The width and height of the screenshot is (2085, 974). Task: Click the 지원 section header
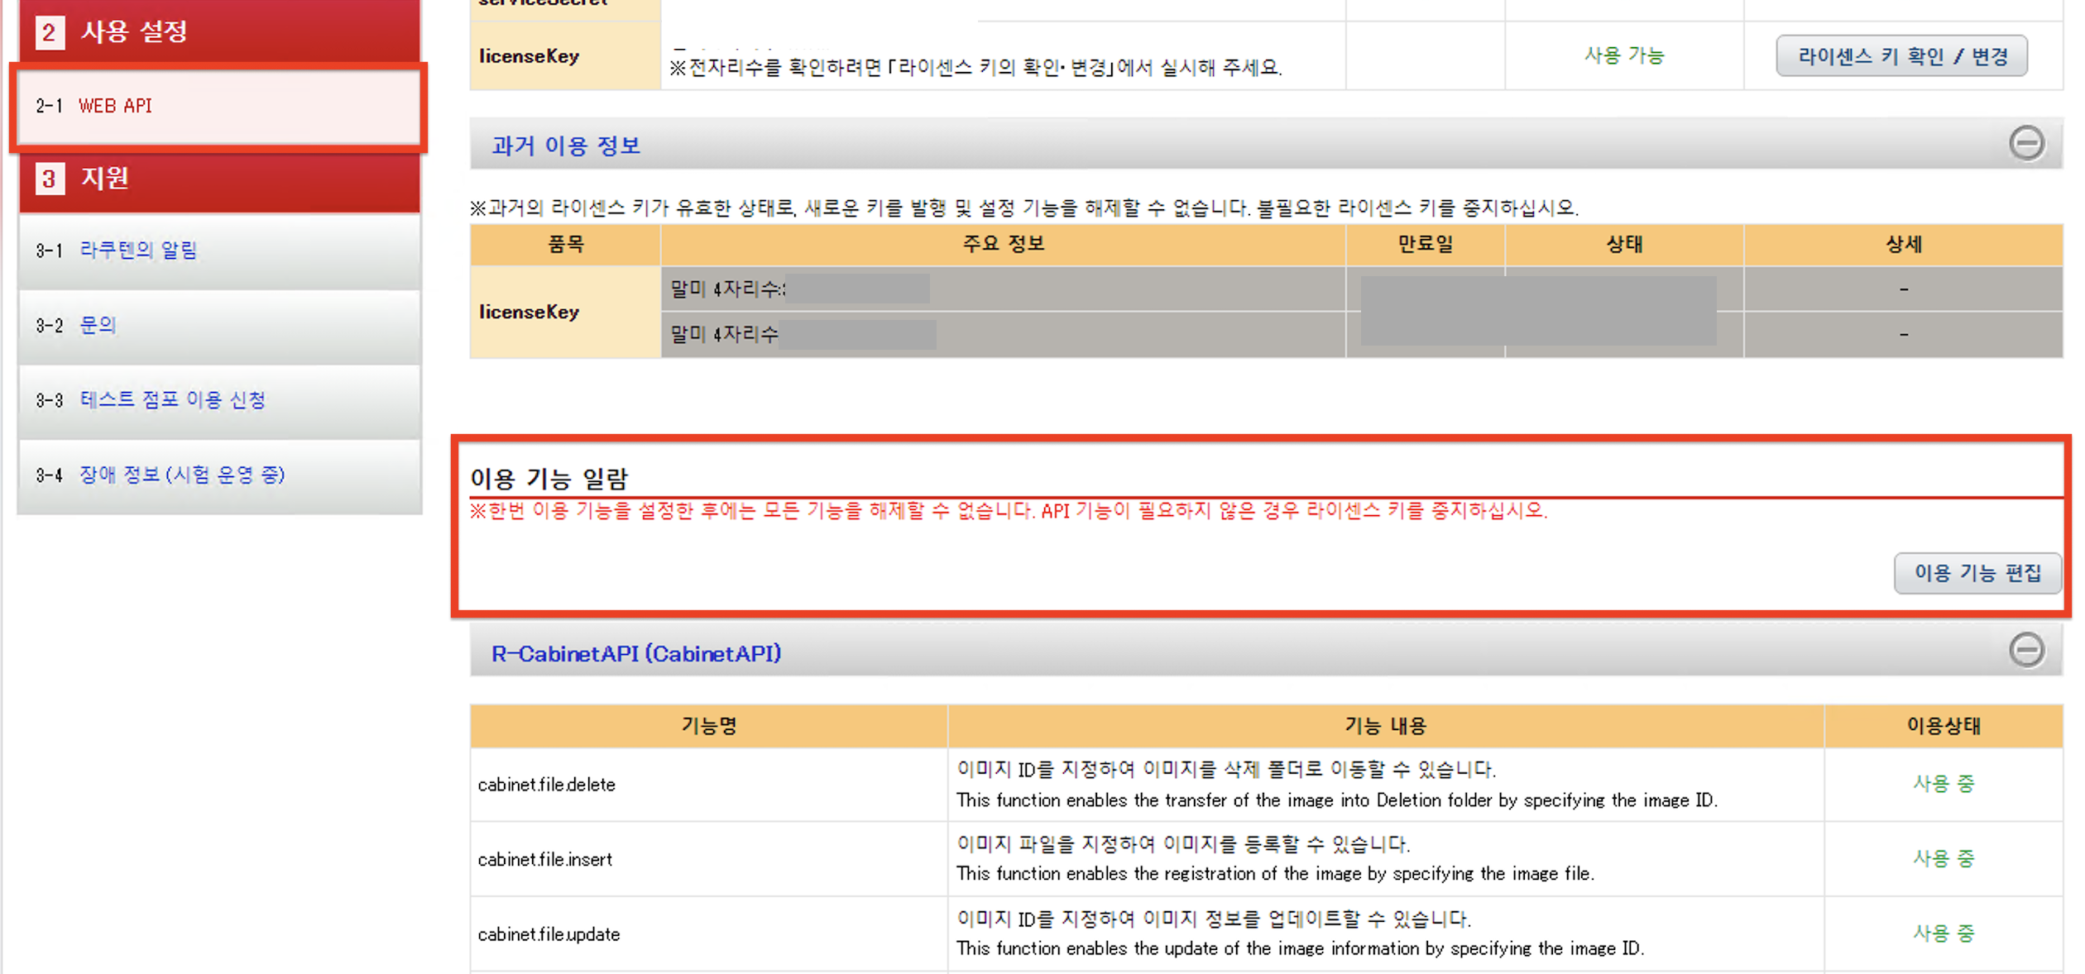[104, 178]
